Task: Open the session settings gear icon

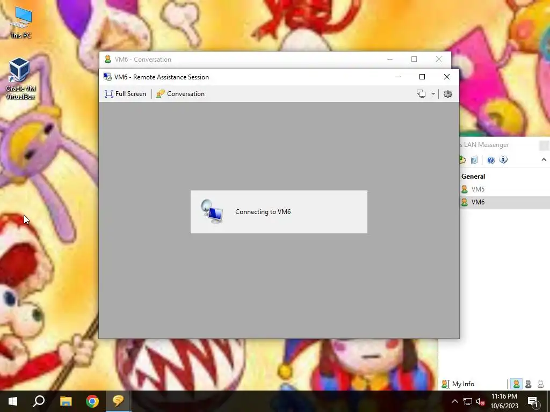Action: click(447, 94)
